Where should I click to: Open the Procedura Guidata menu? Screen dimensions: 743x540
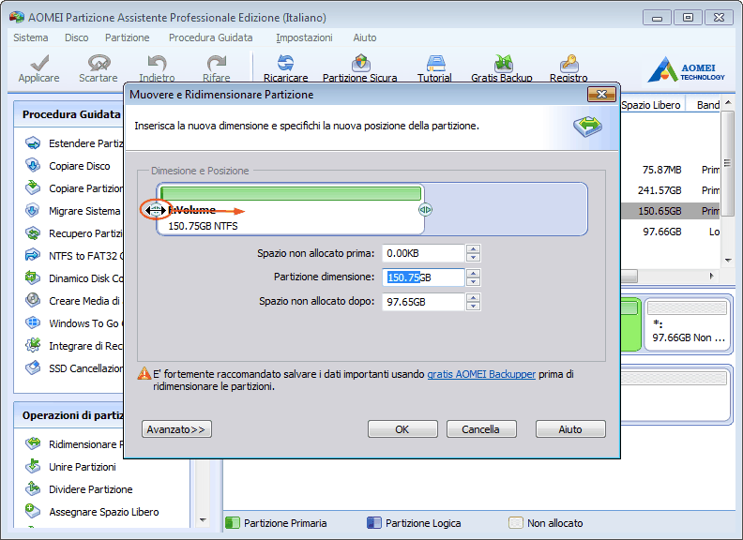click(211, 37)
